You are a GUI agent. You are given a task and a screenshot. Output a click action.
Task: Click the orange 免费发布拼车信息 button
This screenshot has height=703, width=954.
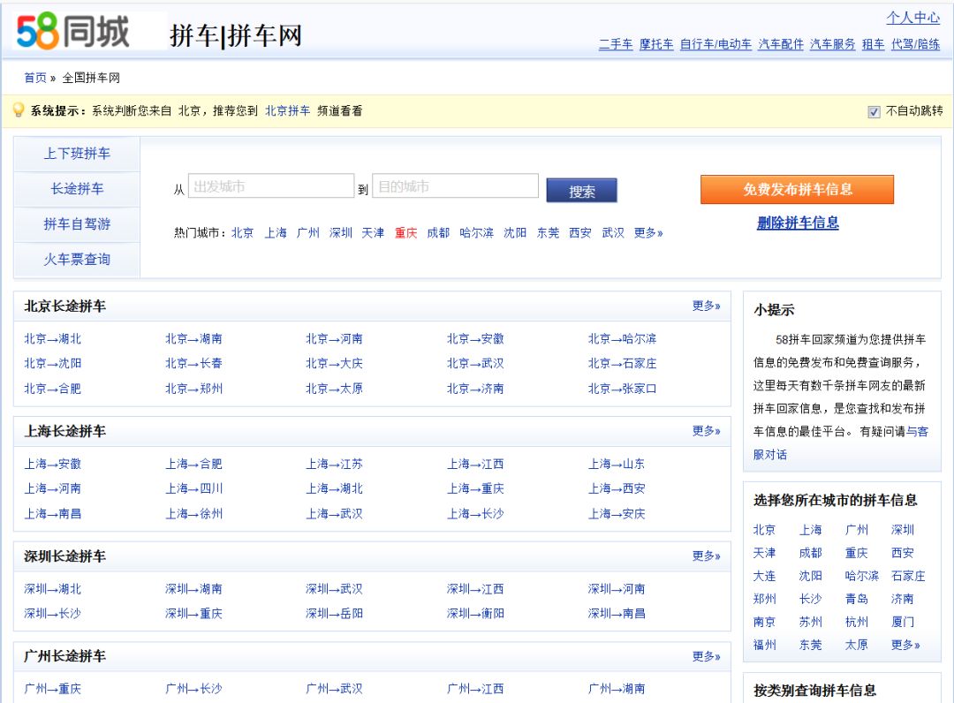(x=797, y=190)
